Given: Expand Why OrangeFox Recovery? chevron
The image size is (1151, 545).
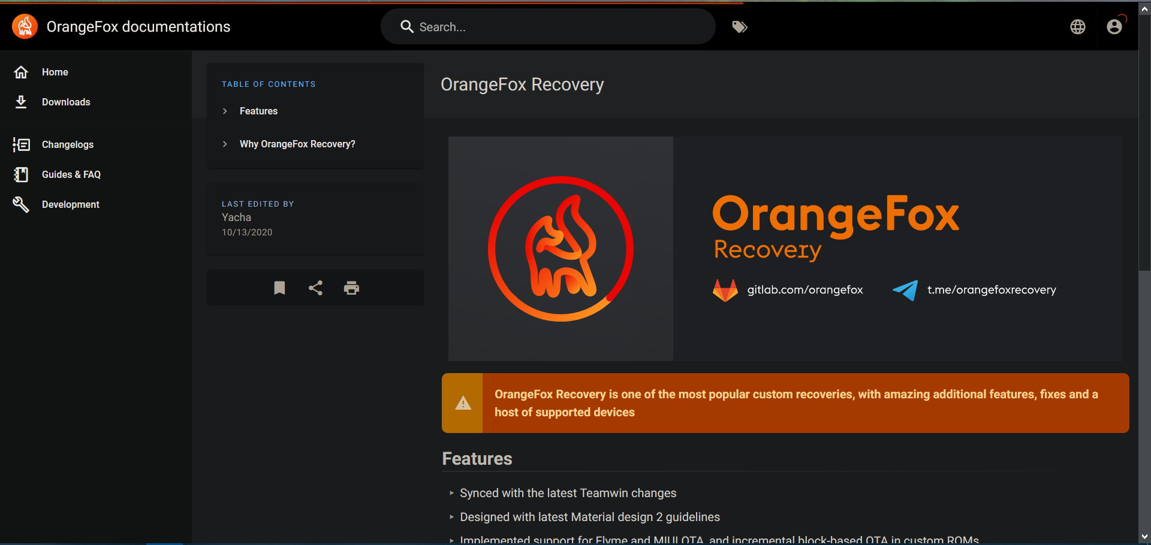Looking at the screenshot, I should coord(225,144).
